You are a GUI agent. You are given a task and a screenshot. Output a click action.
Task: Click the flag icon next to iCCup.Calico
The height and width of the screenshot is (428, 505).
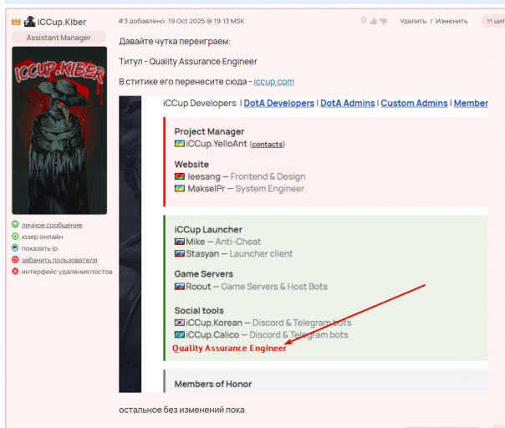coord(180,335)
